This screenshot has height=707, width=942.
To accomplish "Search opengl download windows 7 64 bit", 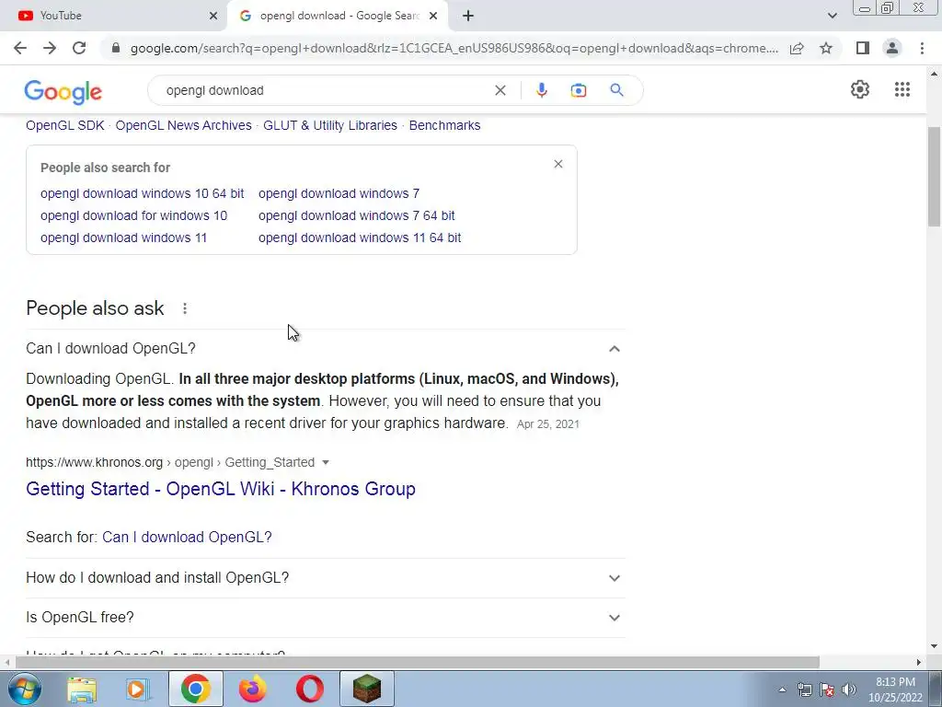I will tap(357, 215).
